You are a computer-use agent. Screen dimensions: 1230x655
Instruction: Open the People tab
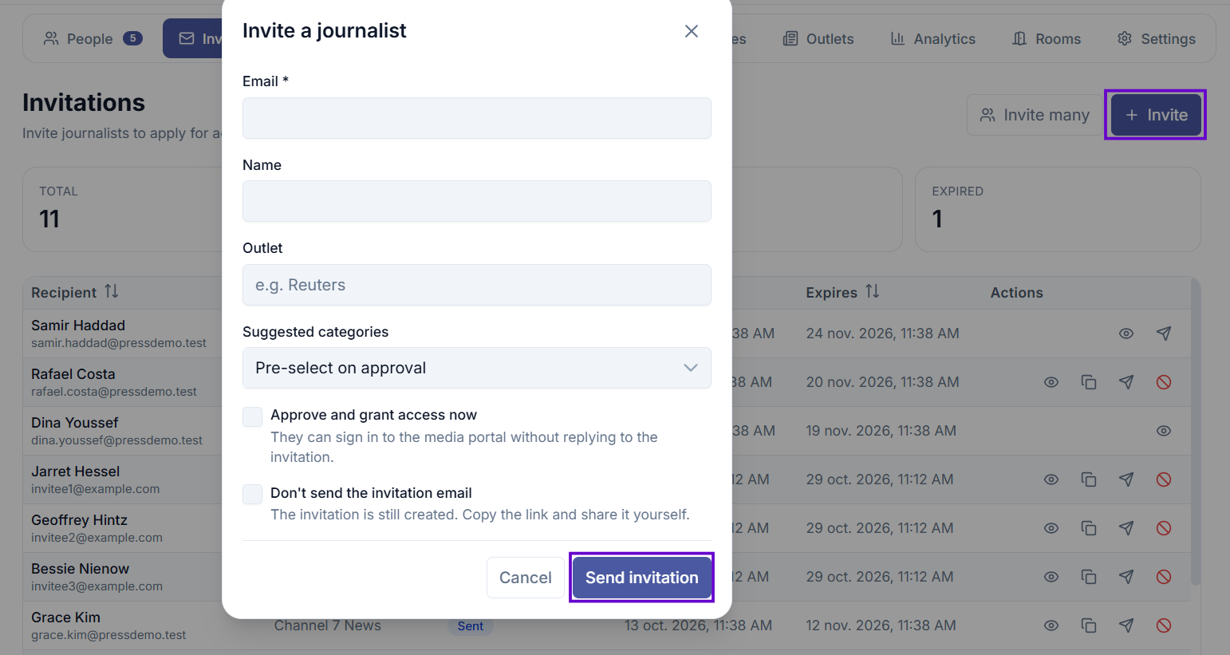point(93,38)
